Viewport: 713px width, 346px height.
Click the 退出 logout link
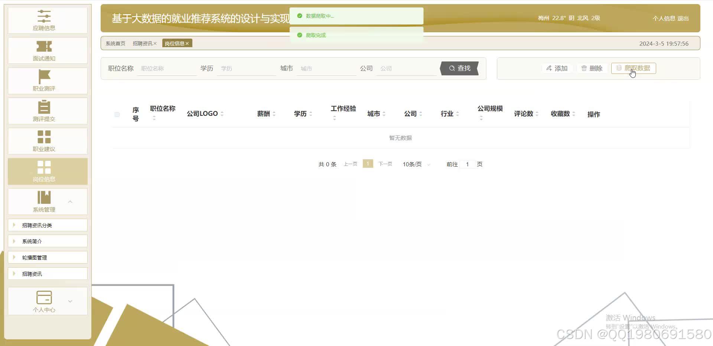(683, 18)
